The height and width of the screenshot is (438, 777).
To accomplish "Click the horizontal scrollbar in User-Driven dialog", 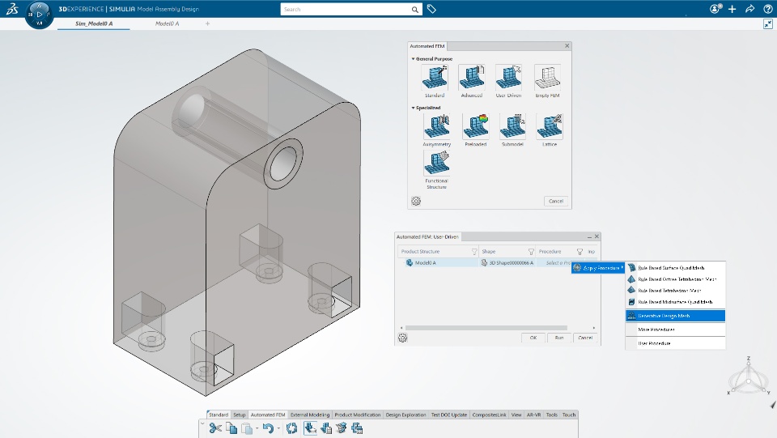I will [486, 328].
